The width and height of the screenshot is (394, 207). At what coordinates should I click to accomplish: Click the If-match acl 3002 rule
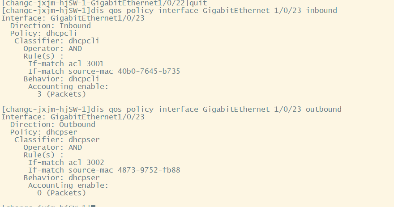point(66,162)
